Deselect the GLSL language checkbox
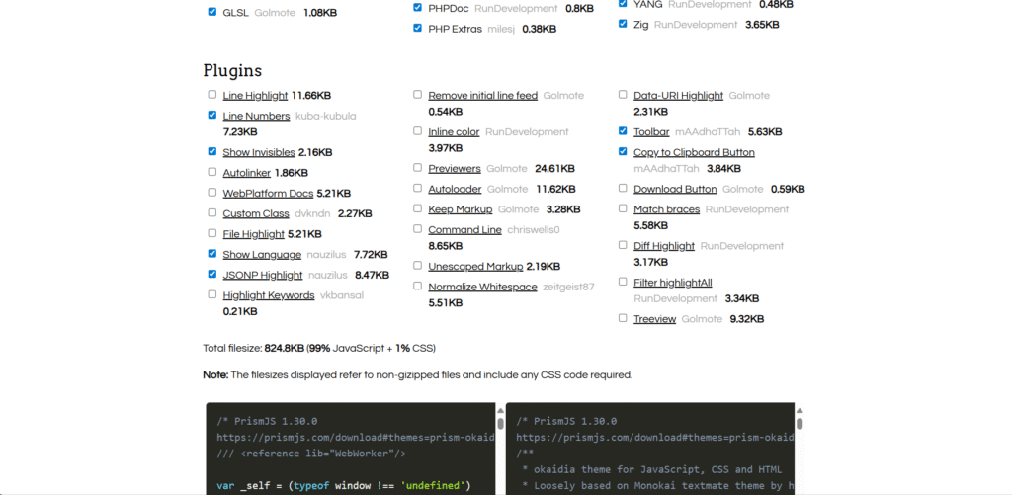The height and width of the screenshot is (495, 1012). click(212, 12)
